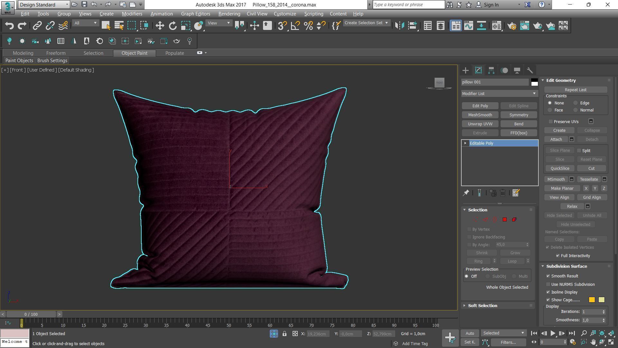The height and width of the screenshot is (348, 618).
Task: Select the Edge constraint radio button
Action: (575, 103)
